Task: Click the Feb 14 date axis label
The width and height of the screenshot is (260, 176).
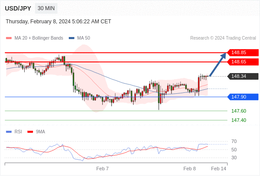Action: (x=219, y=169)
